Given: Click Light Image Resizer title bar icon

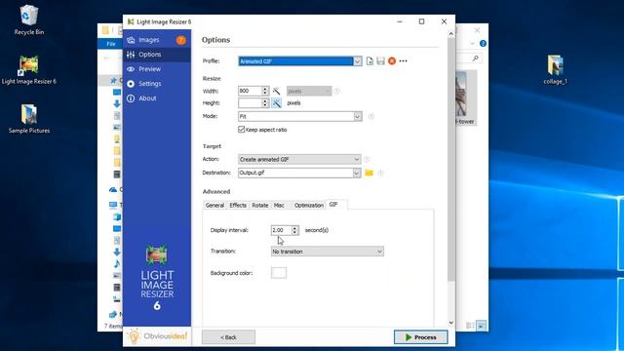Looking at the screenshot, I should click(130, 21).
